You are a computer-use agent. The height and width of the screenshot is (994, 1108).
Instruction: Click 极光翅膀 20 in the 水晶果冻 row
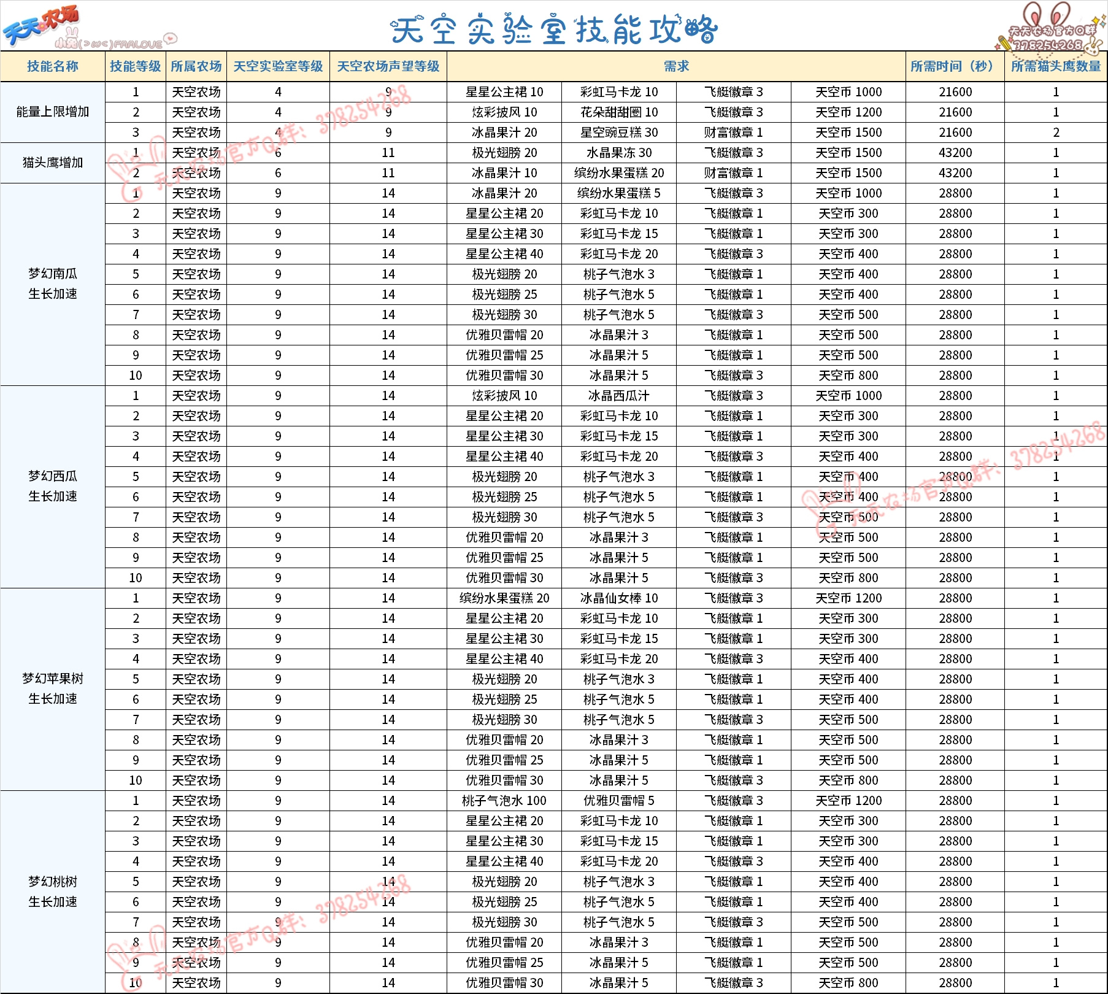point(504,153)
